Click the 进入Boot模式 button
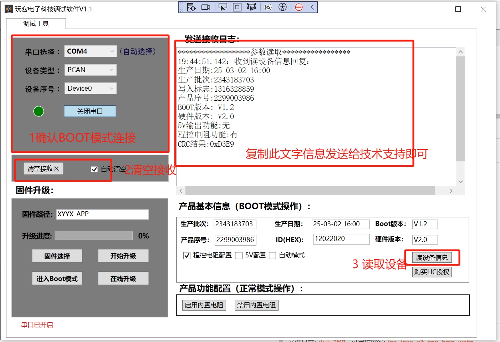Image resolution: width=500 pixels, height=342 pixels. [57, 278]
